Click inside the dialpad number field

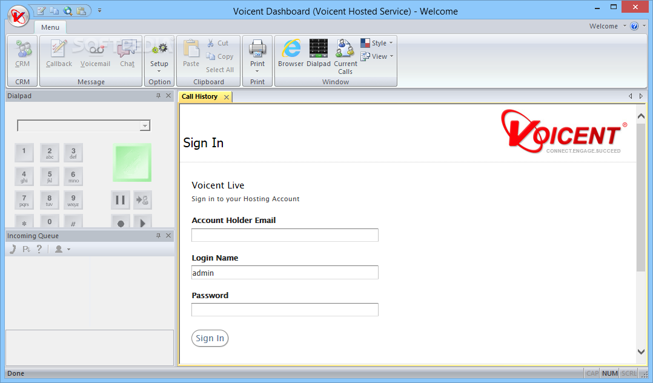[79, 125]
